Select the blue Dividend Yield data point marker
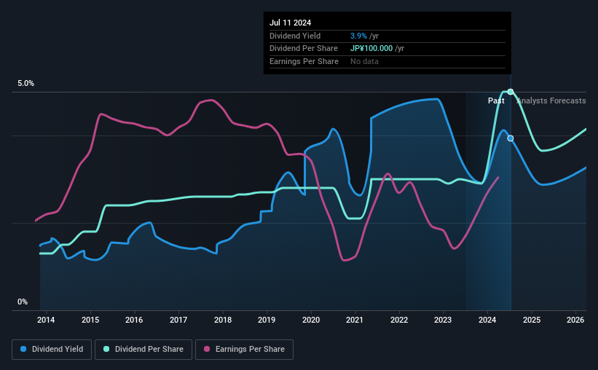Screen dimensions: 598x370 511,138
